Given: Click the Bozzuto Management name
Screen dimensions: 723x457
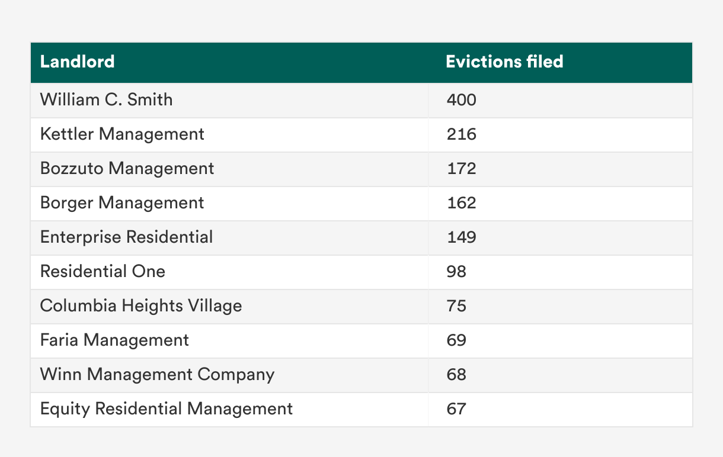Looking at the screenshot, I should (127, 168).
